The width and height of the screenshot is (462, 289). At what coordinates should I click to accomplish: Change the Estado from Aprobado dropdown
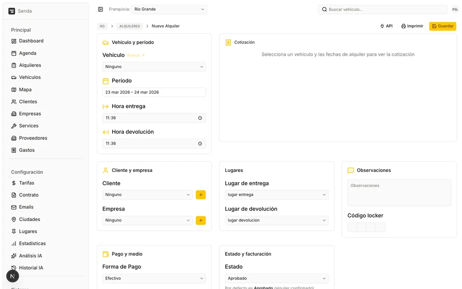pyautogui.click(x=277, y=278)
